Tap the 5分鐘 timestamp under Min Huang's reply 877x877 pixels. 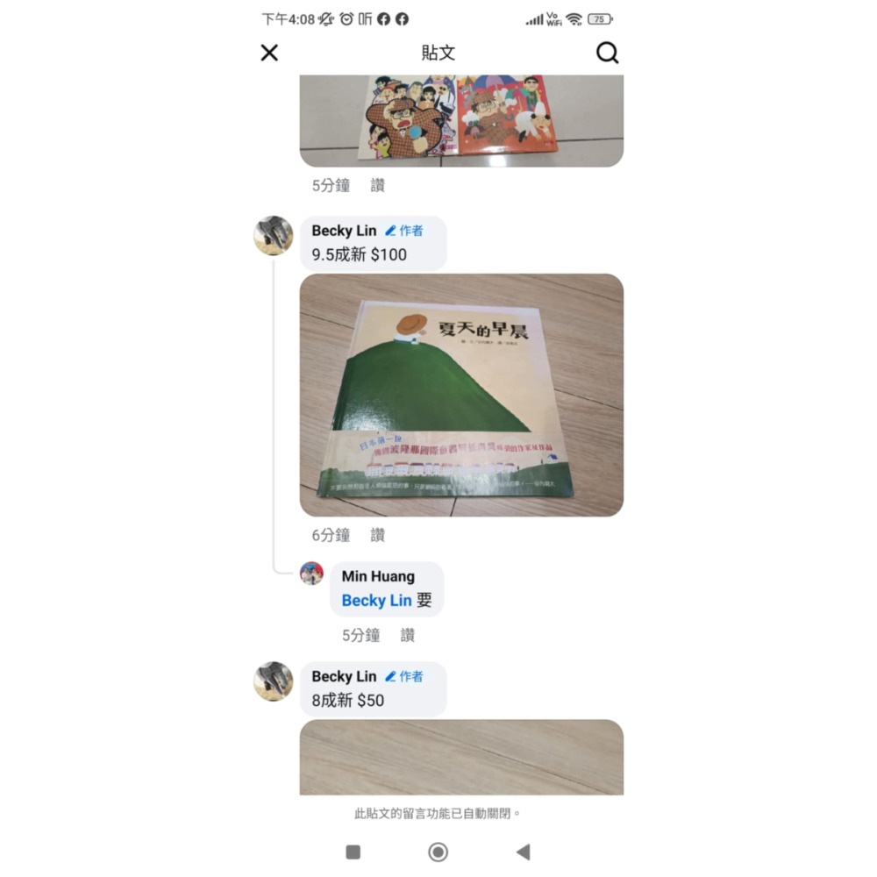coord(360,635)
